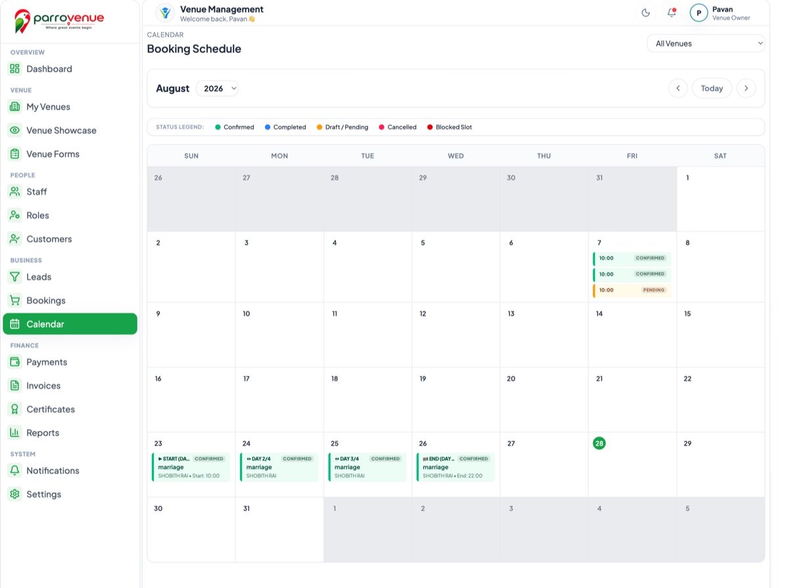Click the Calendar icon in sidebar
This screenshot has height=588, width=789.
tap(14, 324)
